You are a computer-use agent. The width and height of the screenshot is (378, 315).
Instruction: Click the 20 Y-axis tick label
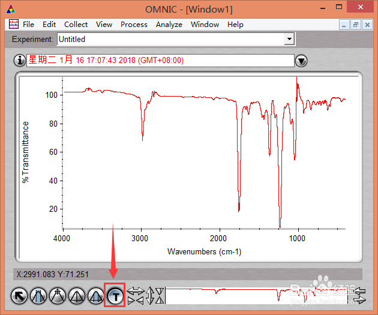(x=53, y=209)
